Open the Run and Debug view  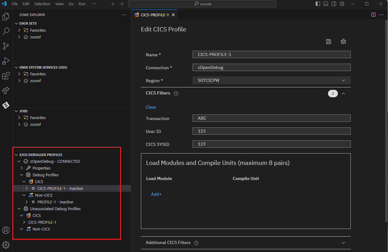coord(6,61)
